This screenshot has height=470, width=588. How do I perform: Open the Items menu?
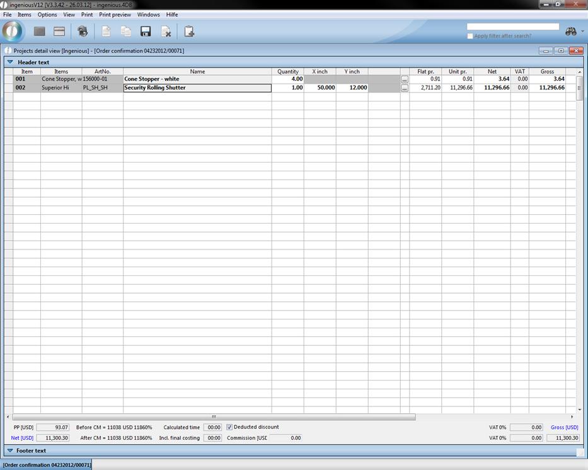(24, 14)
